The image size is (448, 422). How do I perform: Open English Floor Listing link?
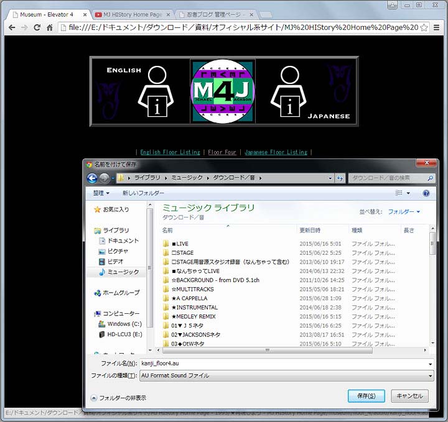tap(170, 152)
